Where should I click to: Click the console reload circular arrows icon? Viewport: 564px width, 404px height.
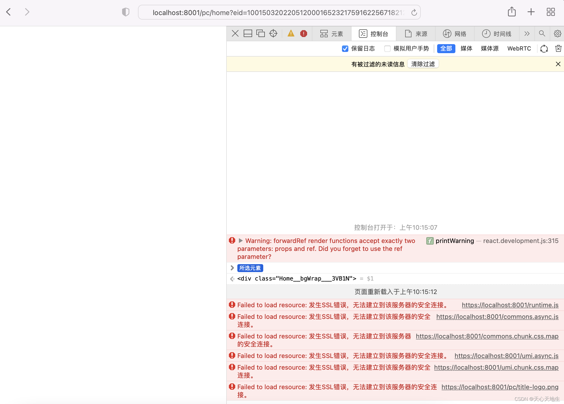tap(544, 49)
